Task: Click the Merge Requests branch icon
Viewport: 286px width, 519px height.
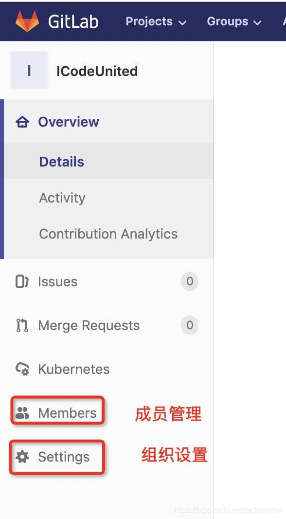Action: click(x=22, y=325)
